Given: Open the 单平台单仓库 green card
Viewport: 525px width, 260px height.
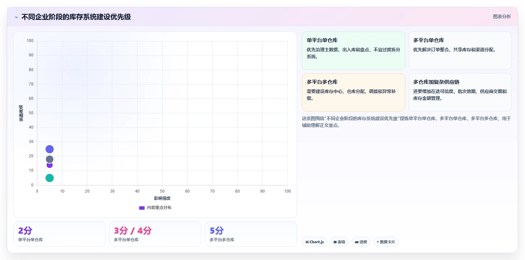Looking at the screenshot, I should tap(353, 51).
